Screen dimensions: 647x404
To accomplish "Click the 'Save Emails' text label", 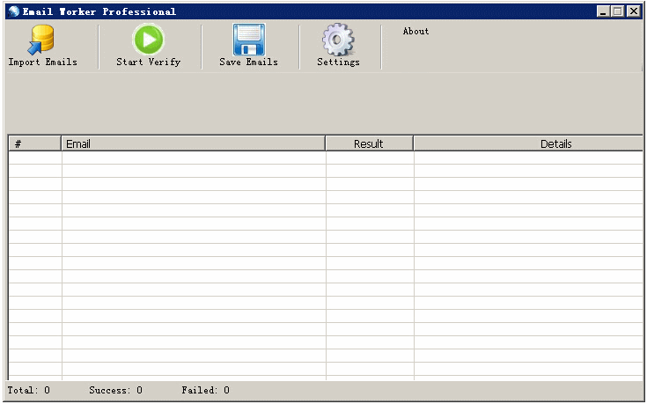I will click(249, 62).
